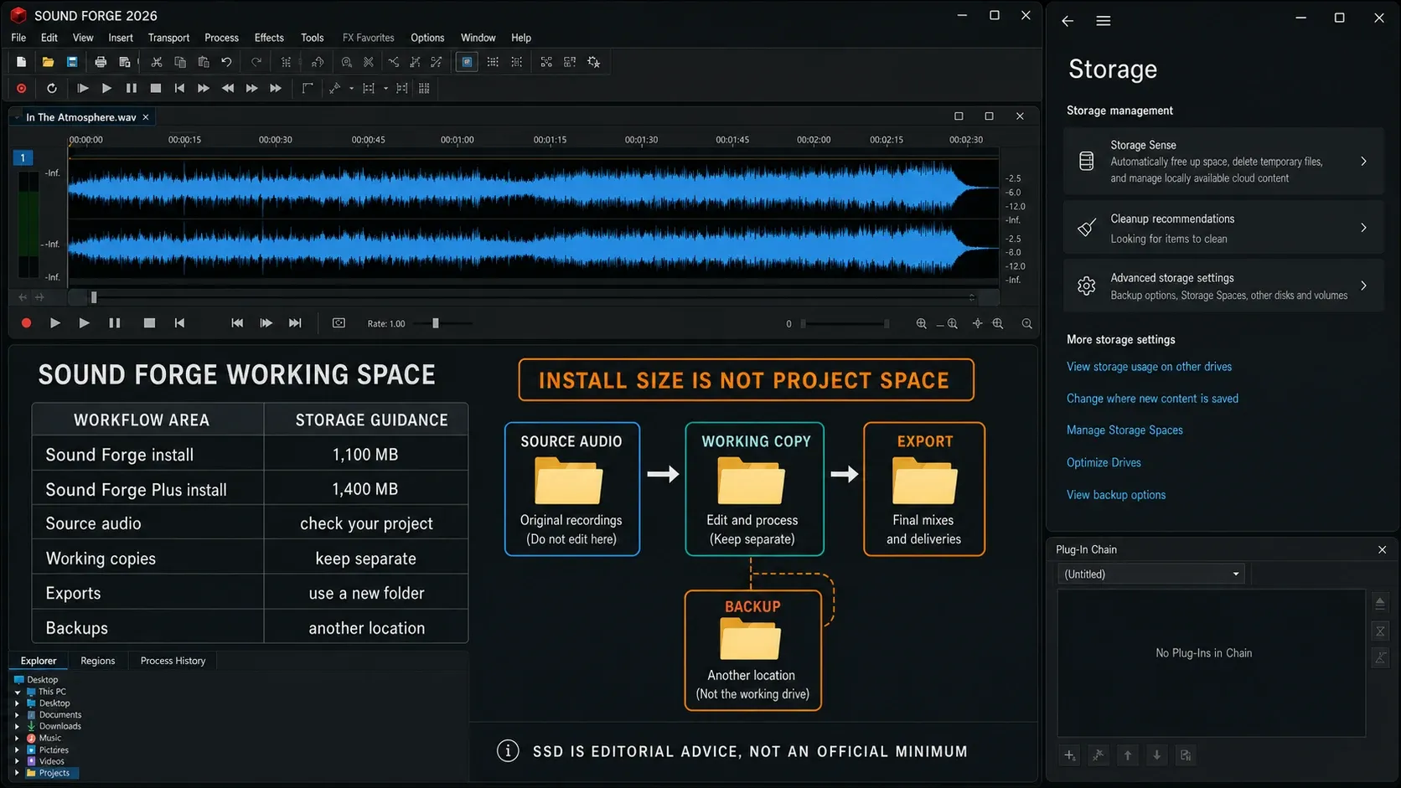The image size is (1401, 788).
Task: Click Change where new content is saved
Action: click(x=1152, y=399)
